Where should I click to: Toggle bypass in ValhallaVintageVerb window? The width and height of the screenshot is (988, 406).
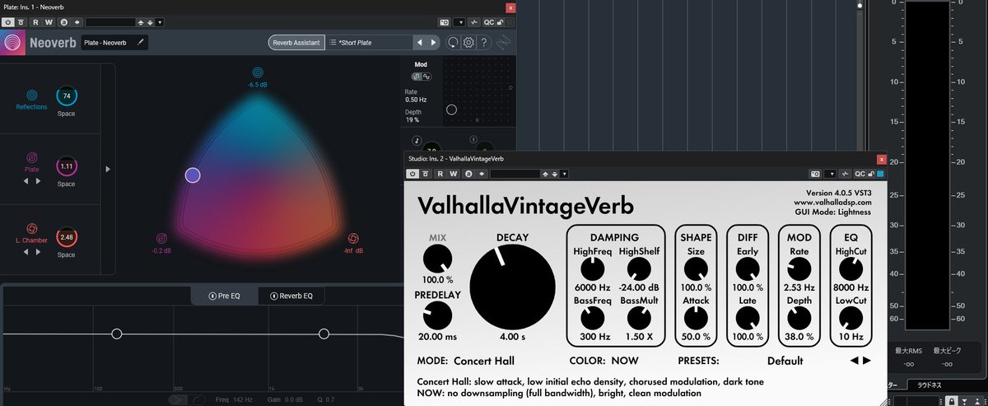(x=425, y=174)
